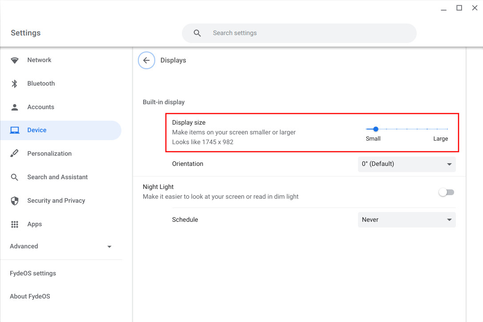Click the search magnifier icon in search bar
This screenshot has width=483, height=322.
[197, 33]
